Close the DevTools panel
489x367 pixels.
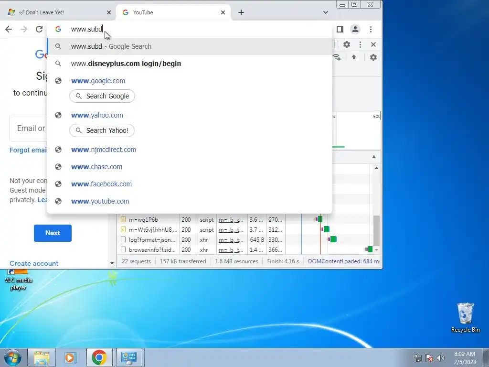pyautogui.click(x=373, y=44)
